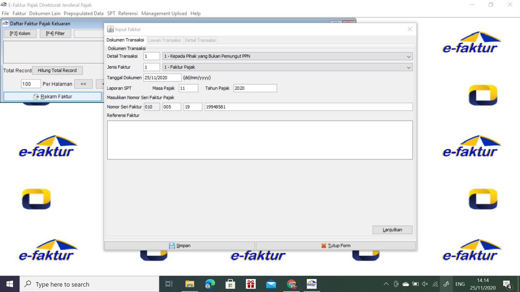This screenshot has height=292, width=520.
Task: Click Nomor Seri Faktur field containing 19948581
Action: click(309, 107)
